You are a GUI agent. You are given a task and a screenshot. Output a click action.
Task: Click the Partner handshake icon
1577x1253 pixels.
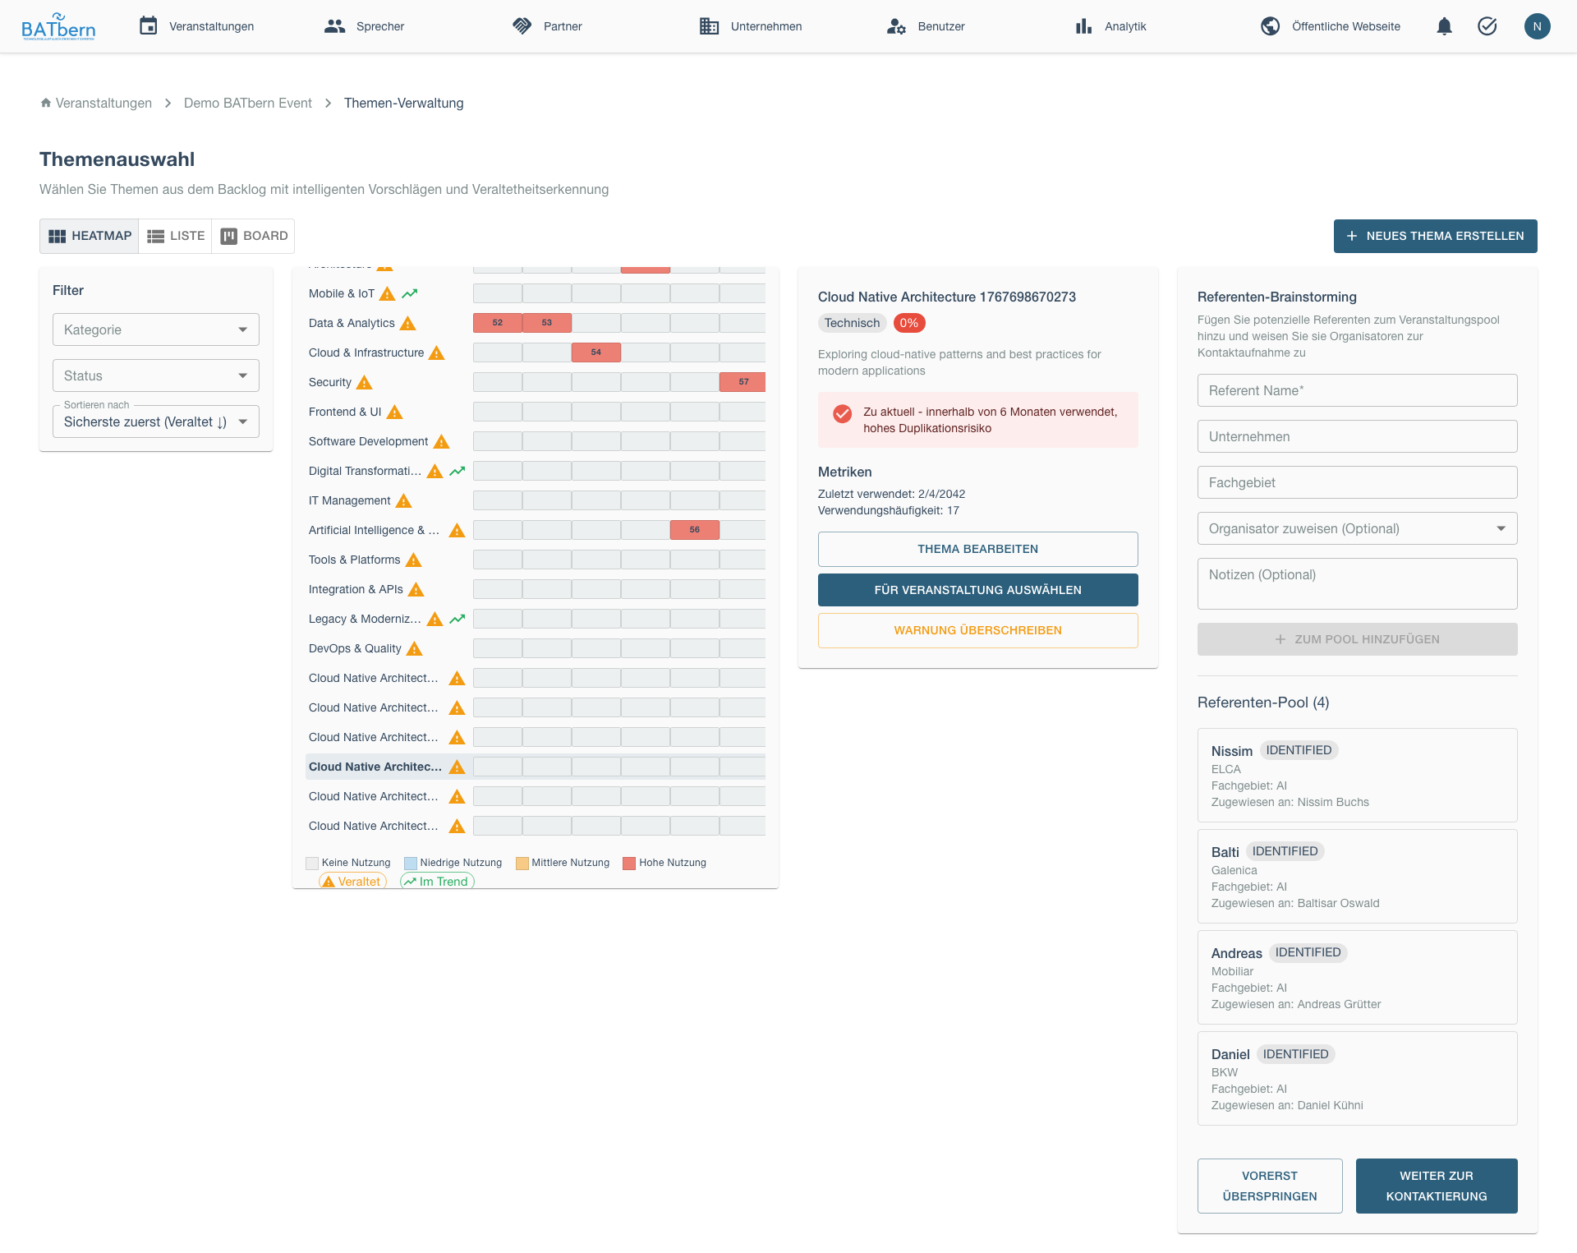[522, 26]
